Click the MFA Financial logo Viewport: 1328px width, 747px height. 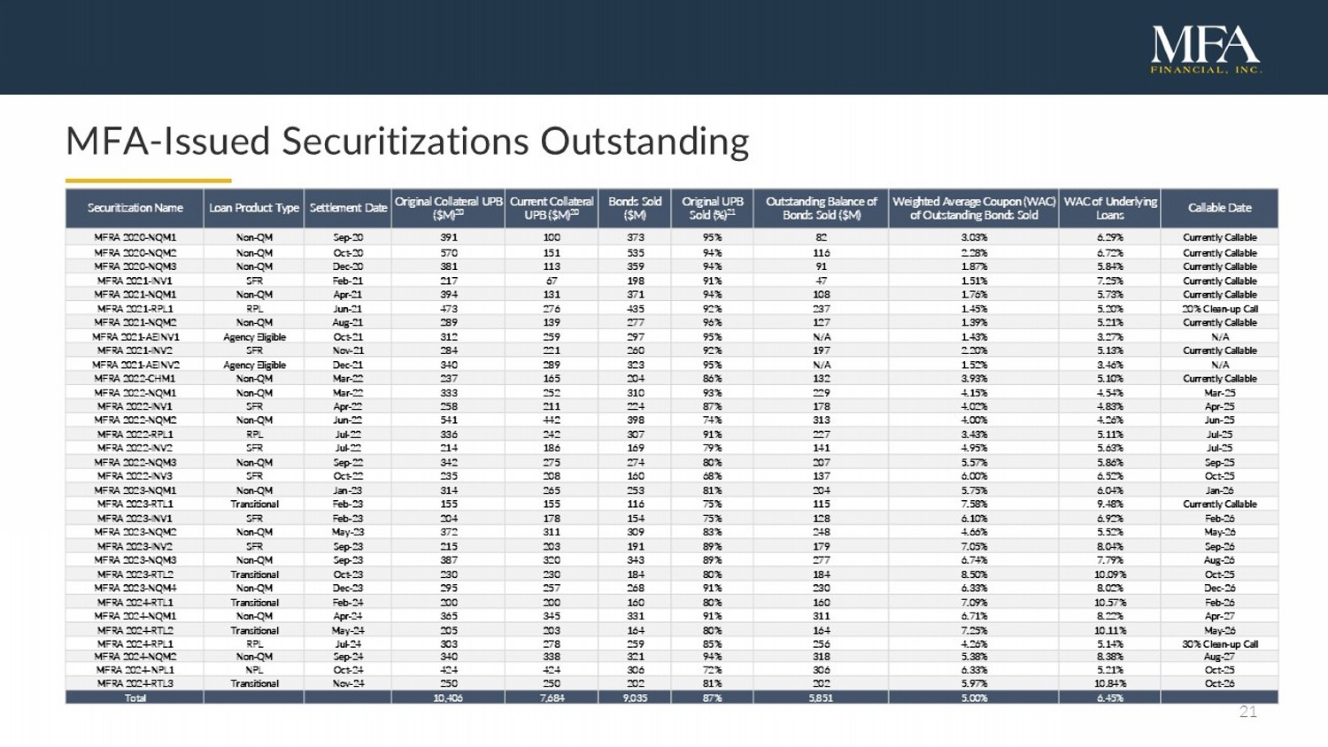coord(1206,49)
